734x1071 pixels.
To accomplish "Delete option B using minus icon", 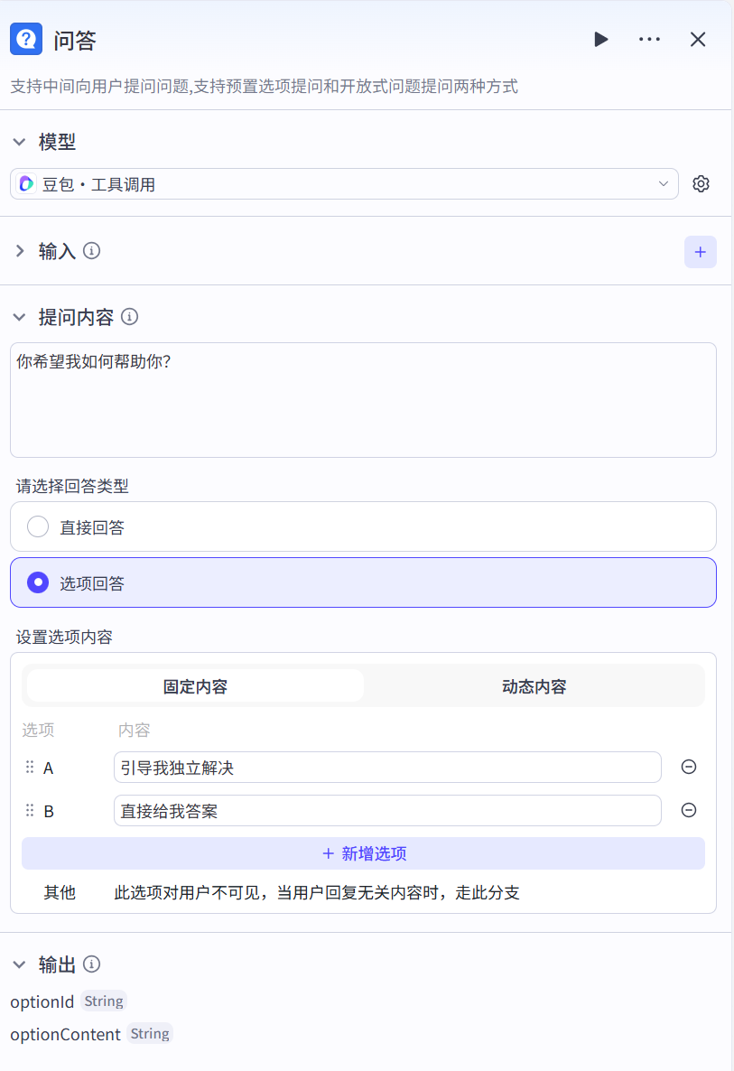I will (x=688, y=810).
